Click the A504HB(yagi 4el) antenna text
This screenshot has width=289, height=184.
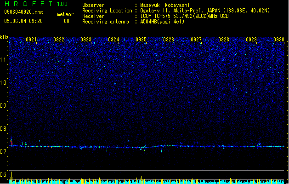pos(162,22)
